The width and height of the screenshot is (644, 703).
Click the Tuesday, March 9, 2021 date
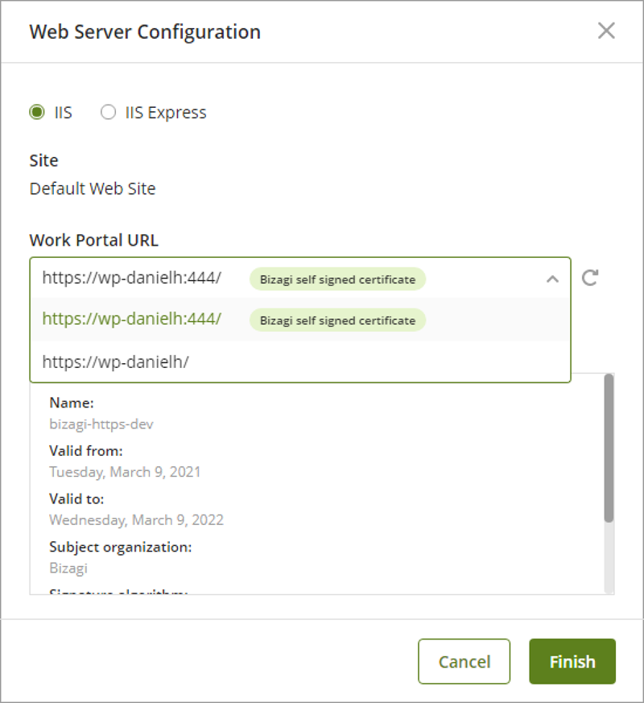click(125, 472)
